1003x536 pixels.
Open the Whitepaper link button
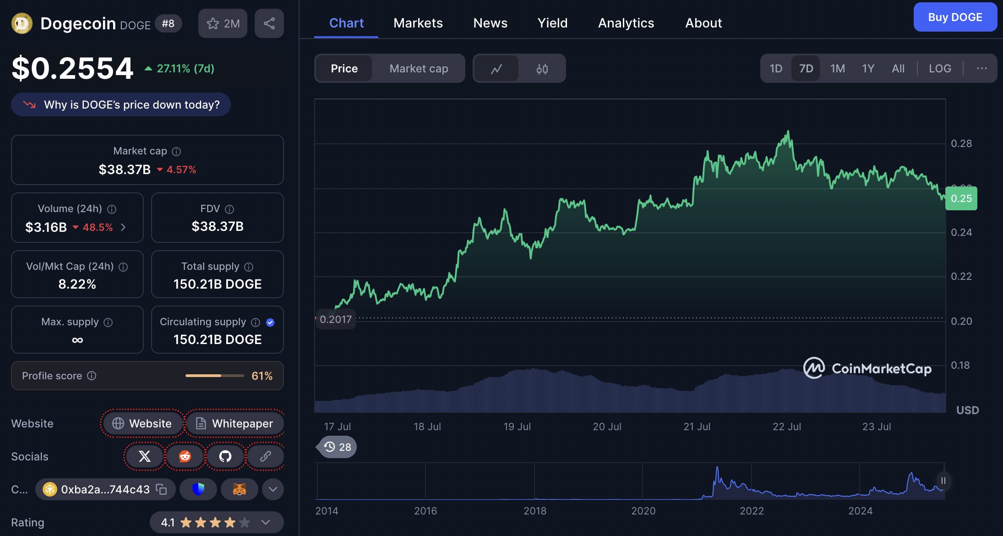235,423
